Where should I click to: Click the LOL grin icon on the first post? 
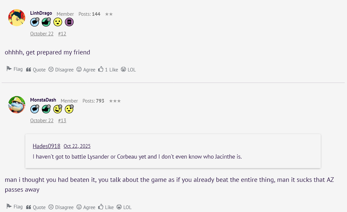(123, 69)
